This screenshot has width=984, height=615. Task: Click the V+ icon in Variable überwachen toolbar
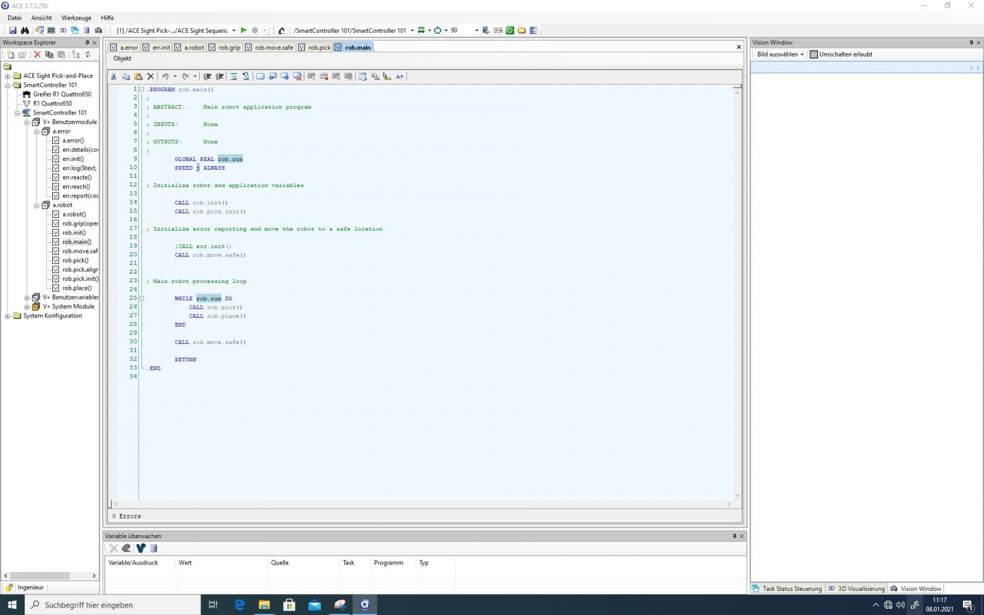click(141, 549)
